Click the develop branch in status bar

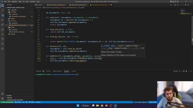pos(18,102)
